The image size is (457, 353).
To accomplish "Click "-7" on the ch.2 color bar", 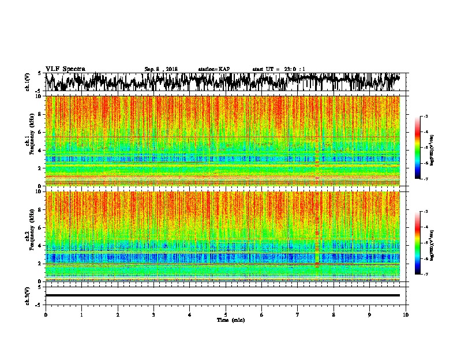I will [x=425, y=275].
